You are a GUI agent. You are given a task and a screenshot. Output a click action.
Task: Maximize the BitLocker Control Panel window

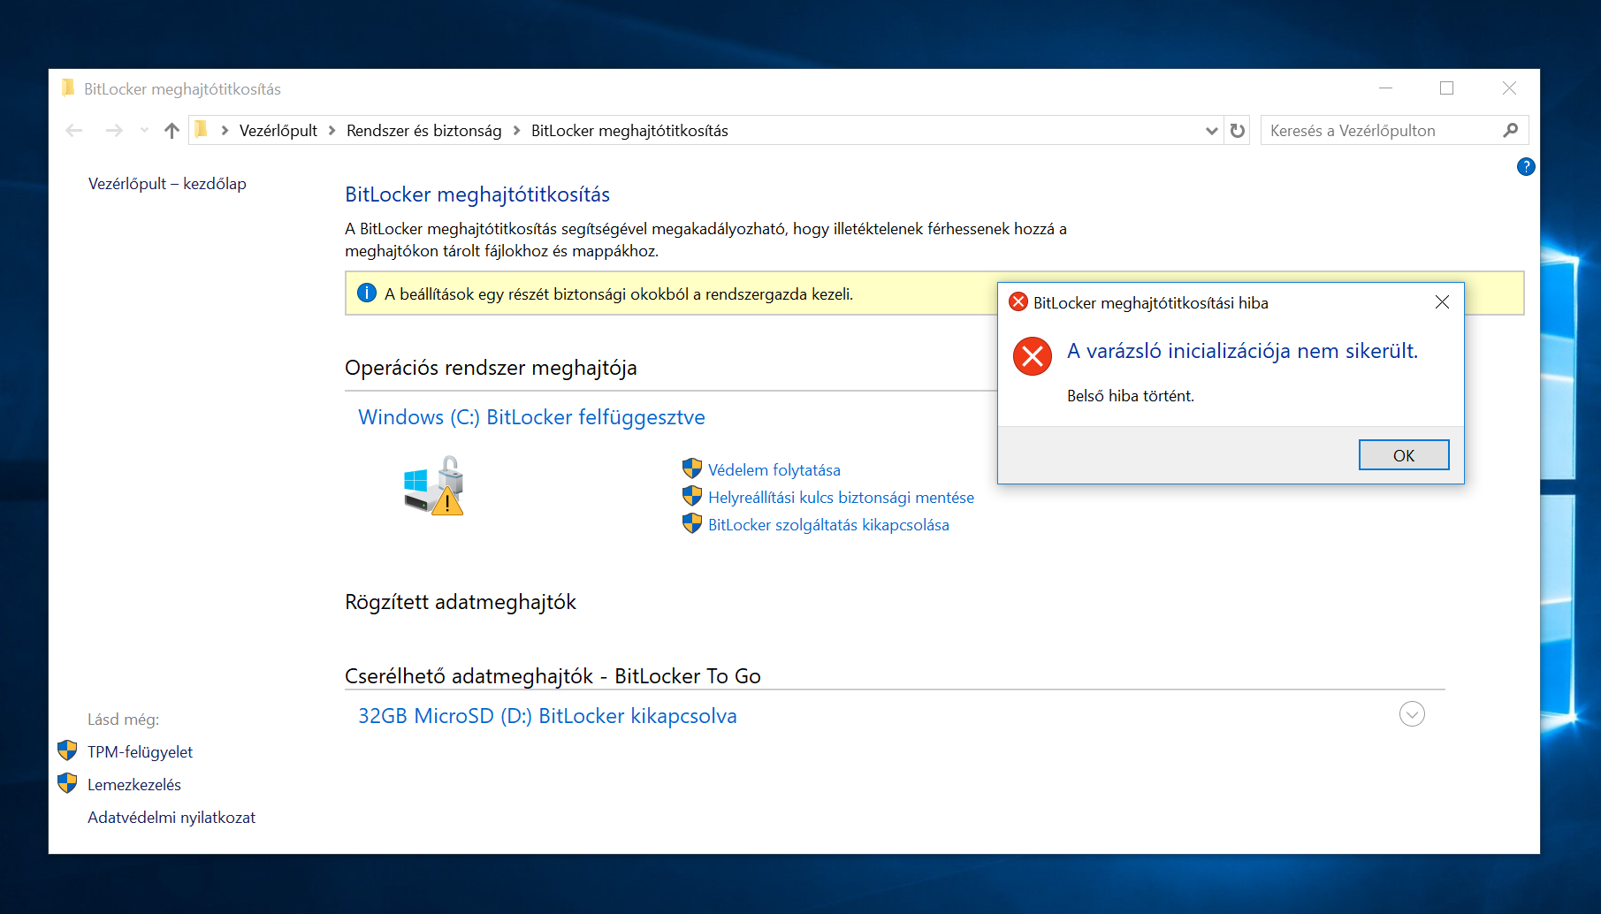point(1446,88)
